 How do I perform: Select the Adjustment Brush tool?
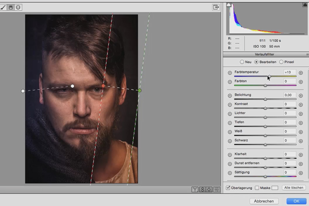(x=3, y=7)
